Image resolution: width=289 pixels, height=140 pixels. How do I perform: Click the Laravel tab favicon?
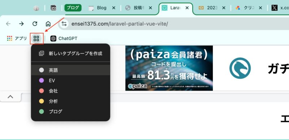pos(164,8)
